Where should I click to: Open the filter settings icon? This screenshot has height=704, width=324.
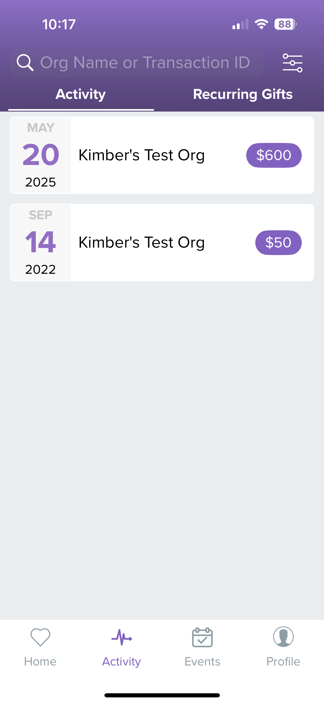pos(292,63)
